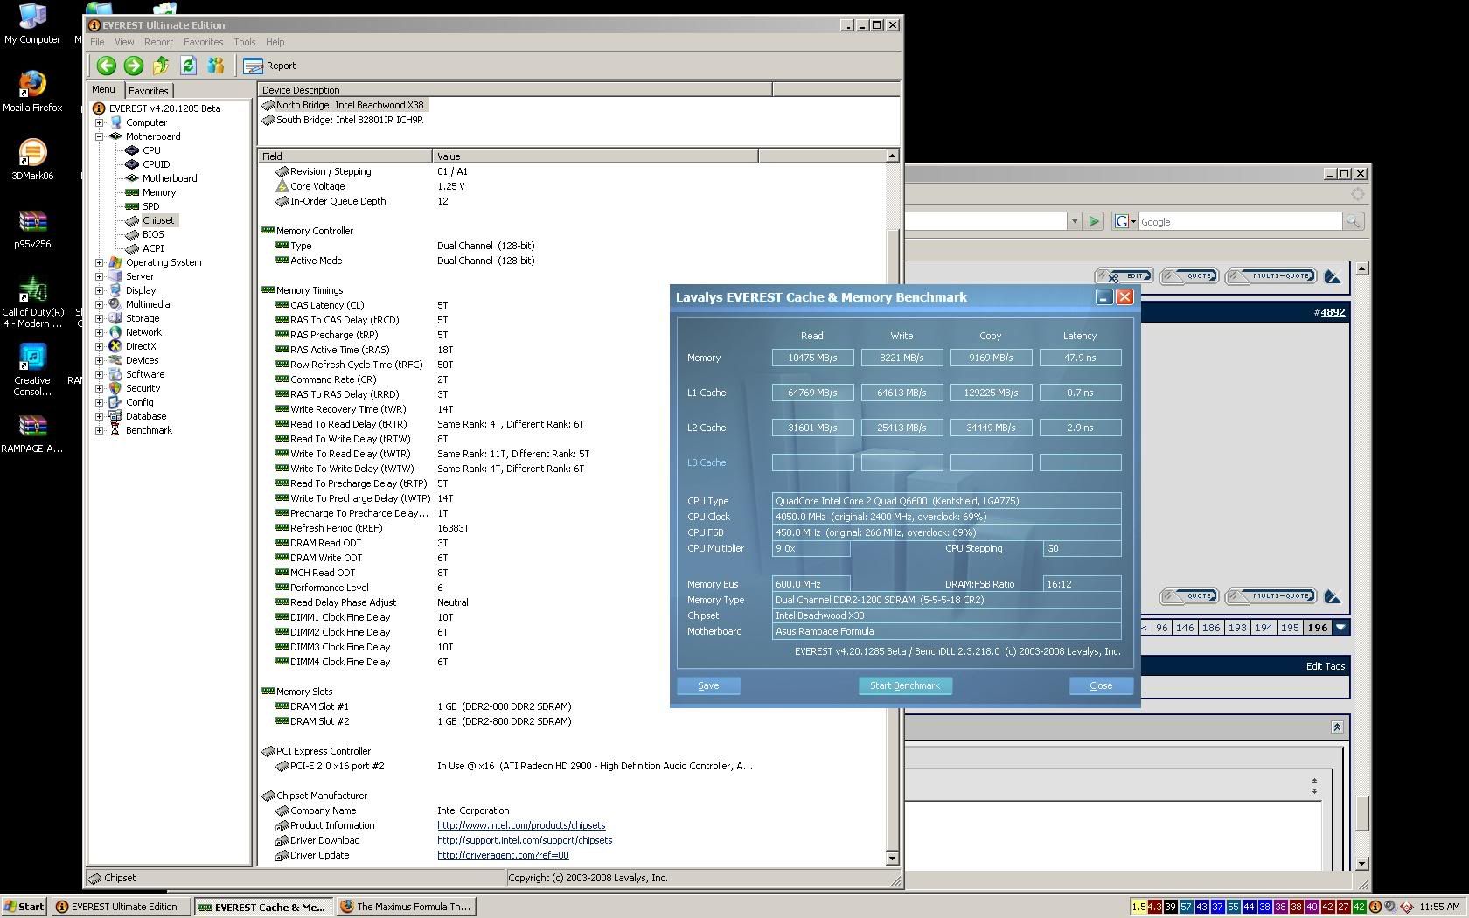The image size is (1469, 918).
Task: Click the Start Benchmark button
Action: (905, 685)
